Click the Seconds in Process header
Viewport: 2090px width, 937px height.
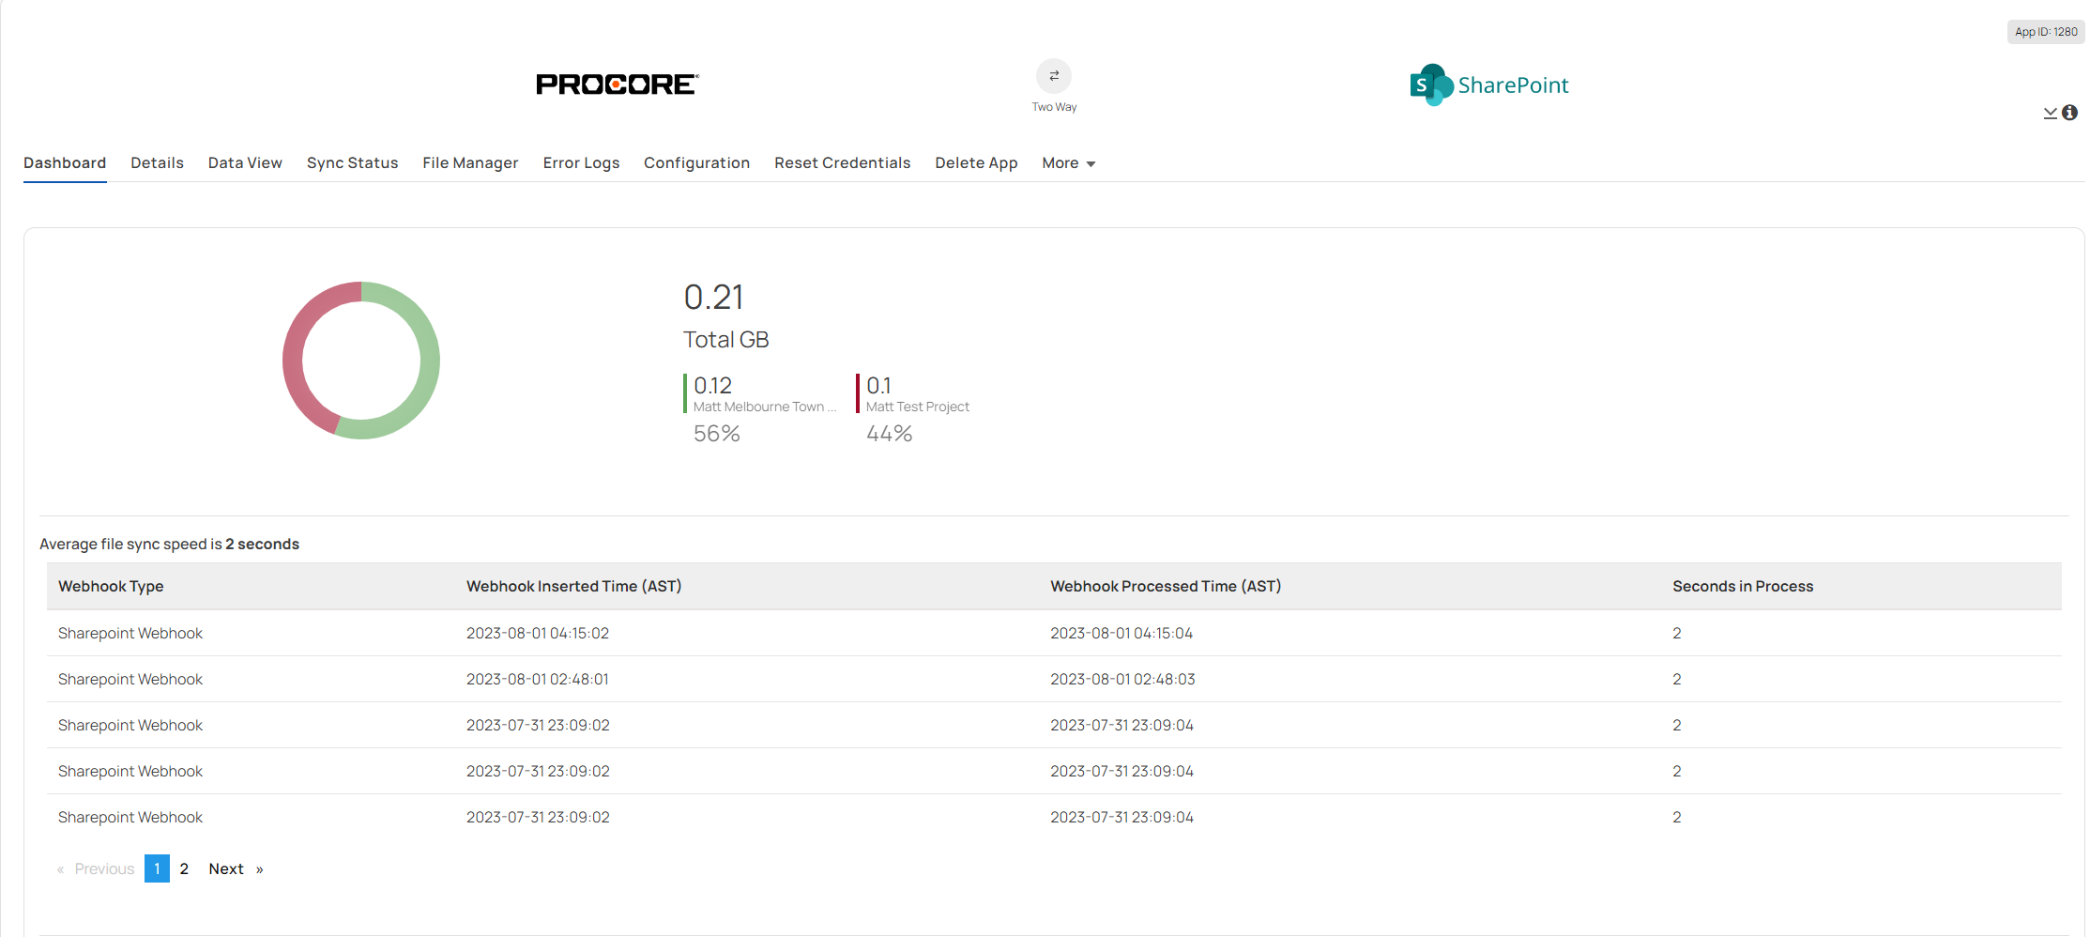tap(1743, 586)
